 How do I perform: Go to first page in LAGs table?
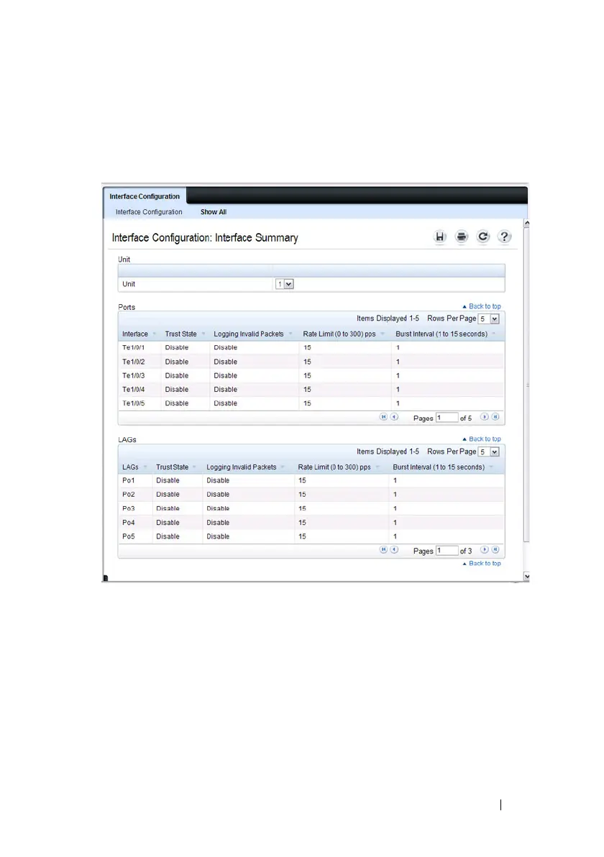coord(384,550)
